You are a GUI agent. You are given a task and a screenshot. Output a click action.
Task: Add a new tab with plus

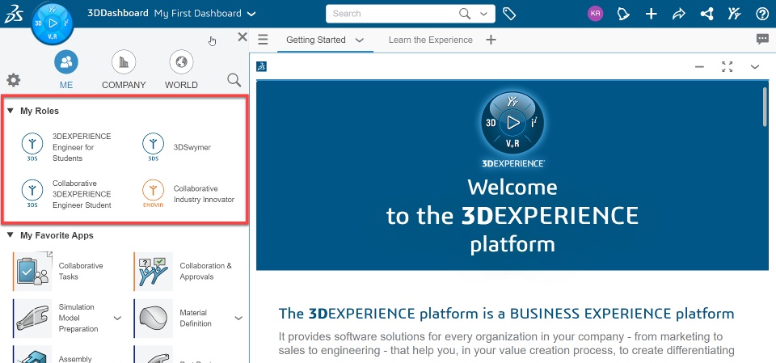(x=491, y=40)
